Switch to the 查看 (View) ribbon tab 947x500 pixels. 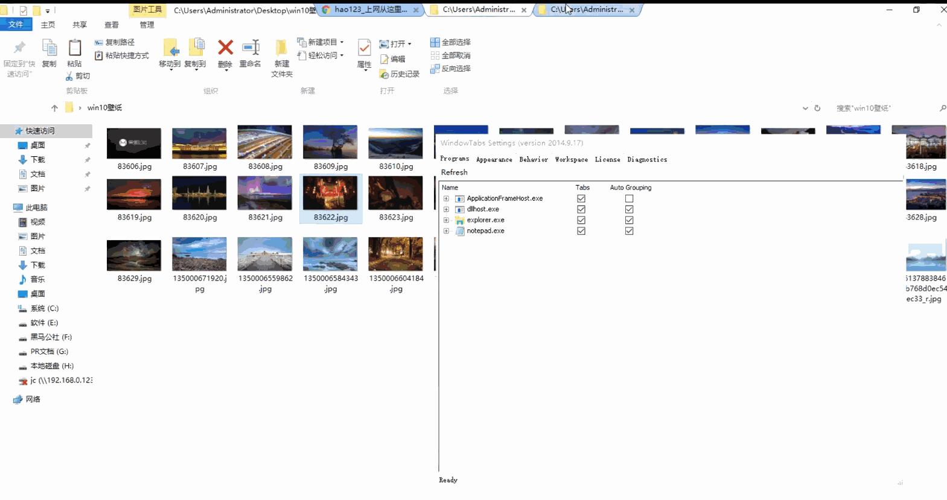pyautogui.click(x=112, y=25)
